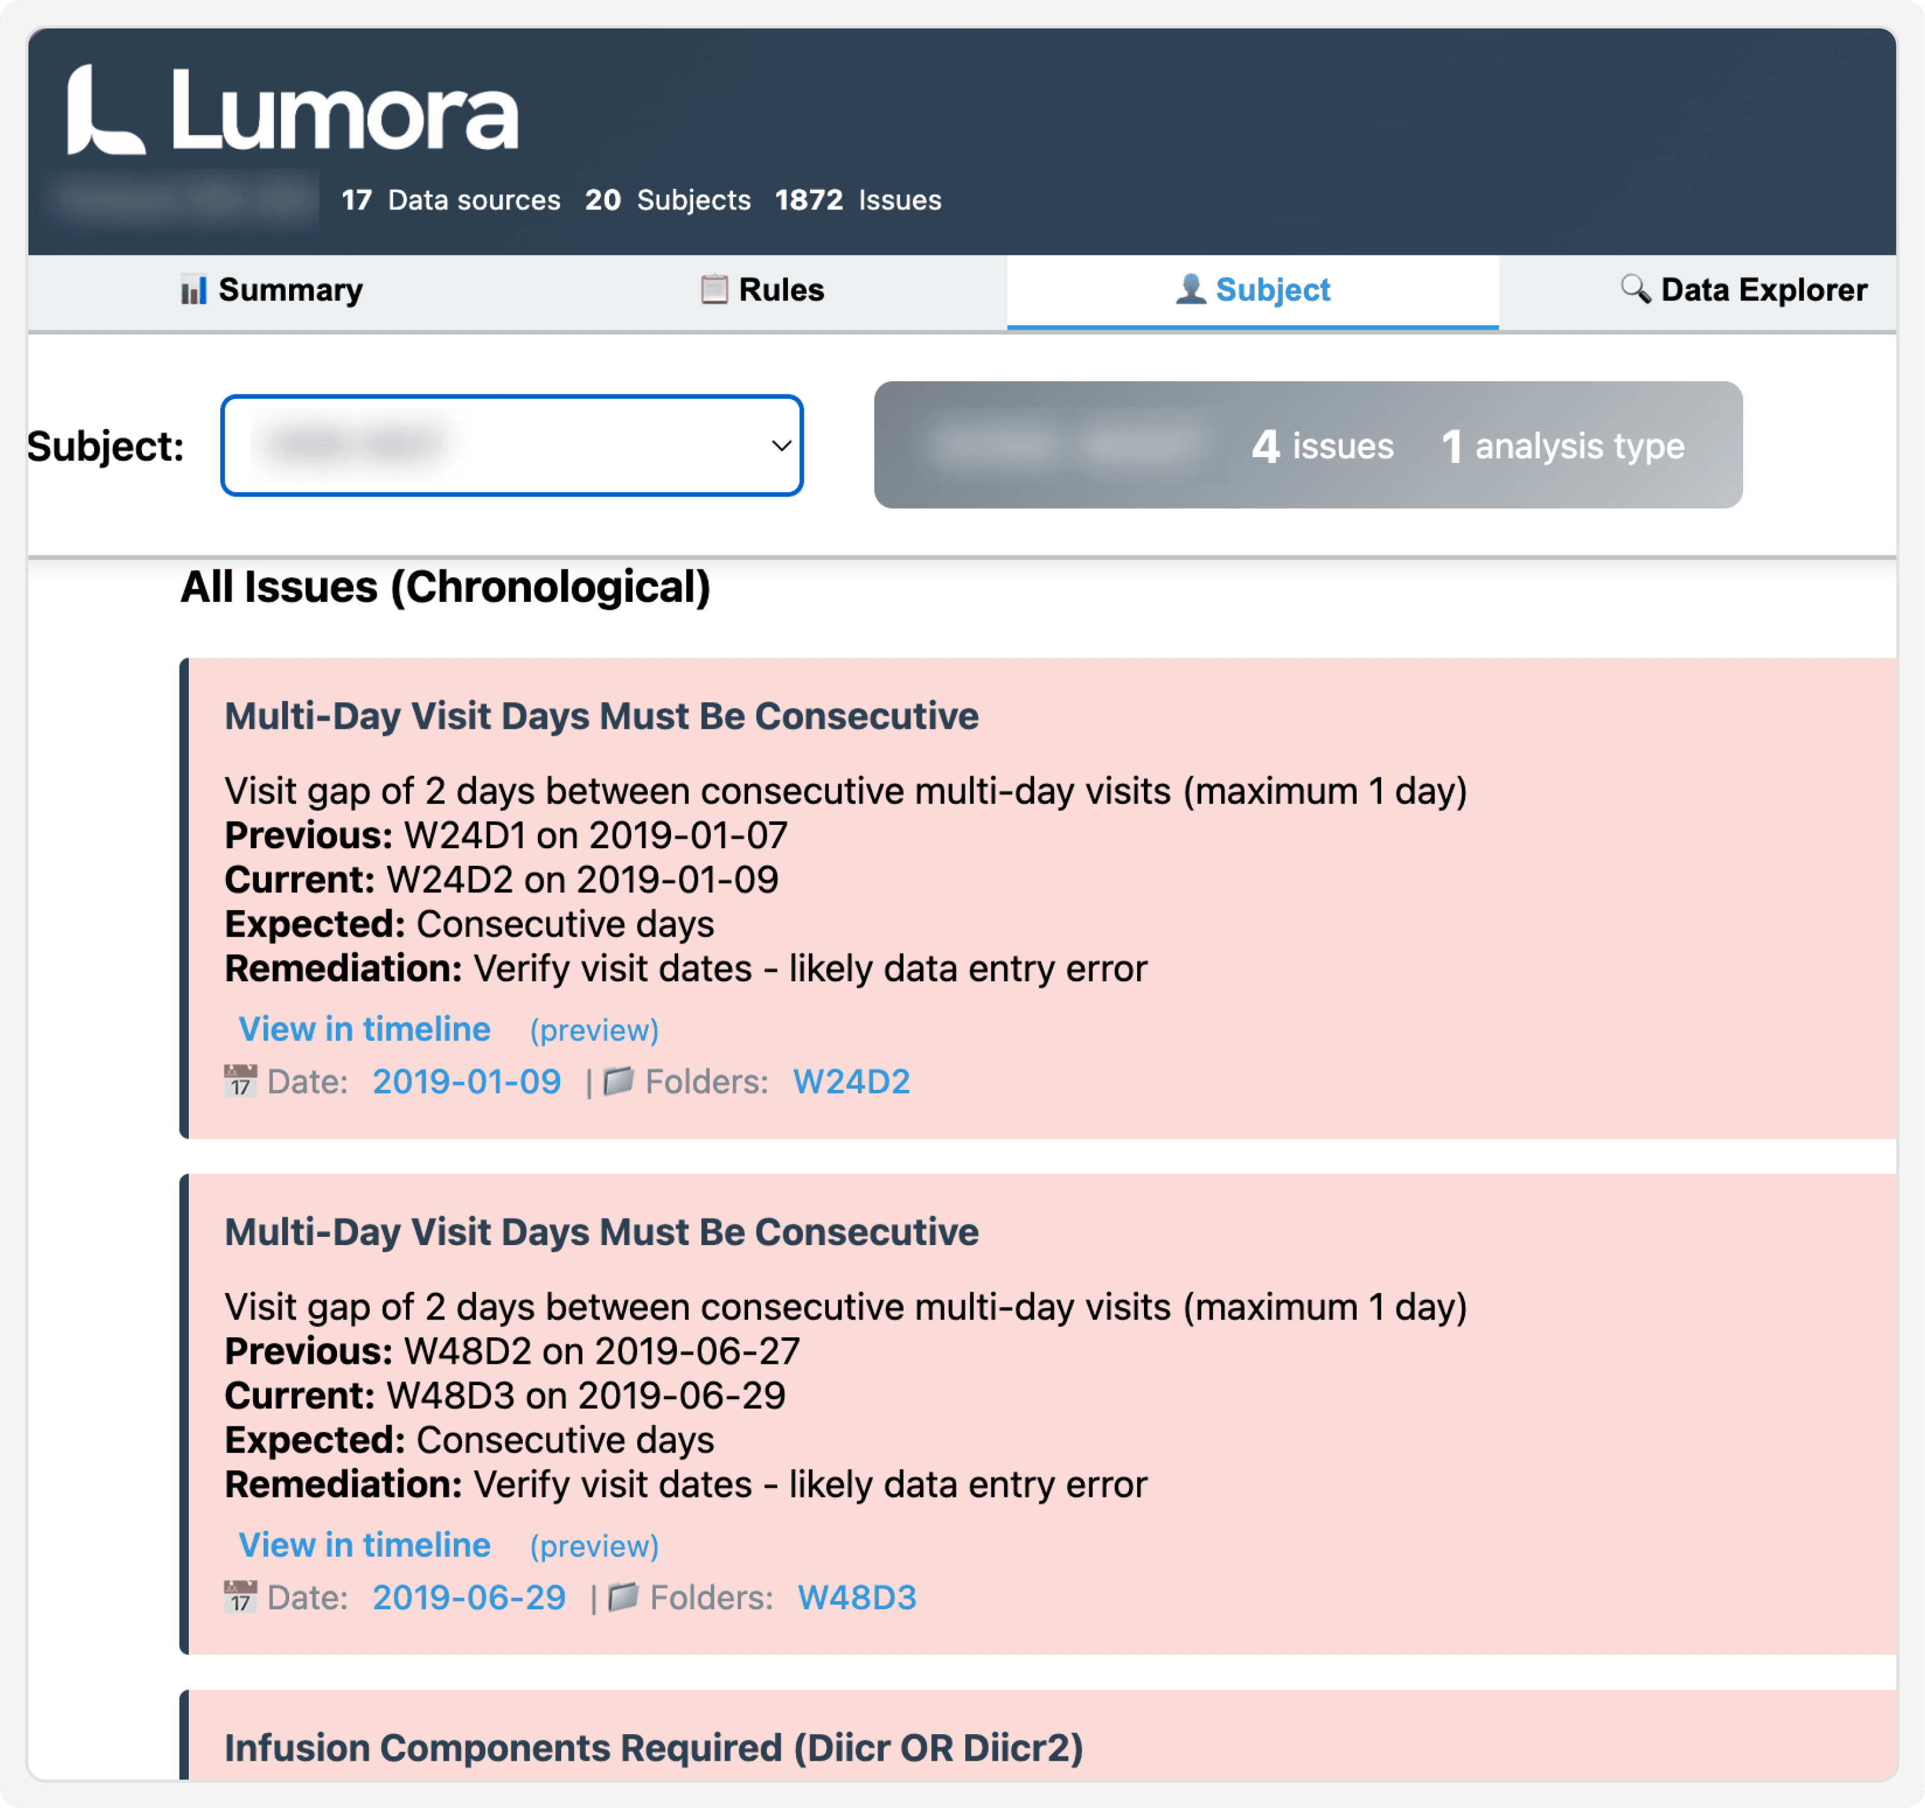Click folder icon beside W24D2 folder
This screenshot has width=1925, height=1808.
point(619,1081)
